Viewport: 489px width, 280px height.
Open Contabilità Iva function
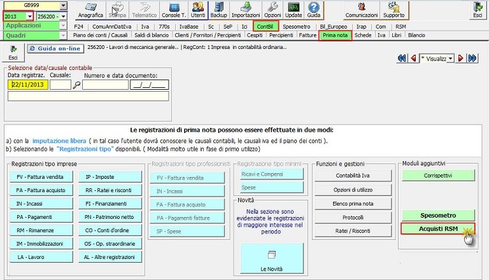353,176
